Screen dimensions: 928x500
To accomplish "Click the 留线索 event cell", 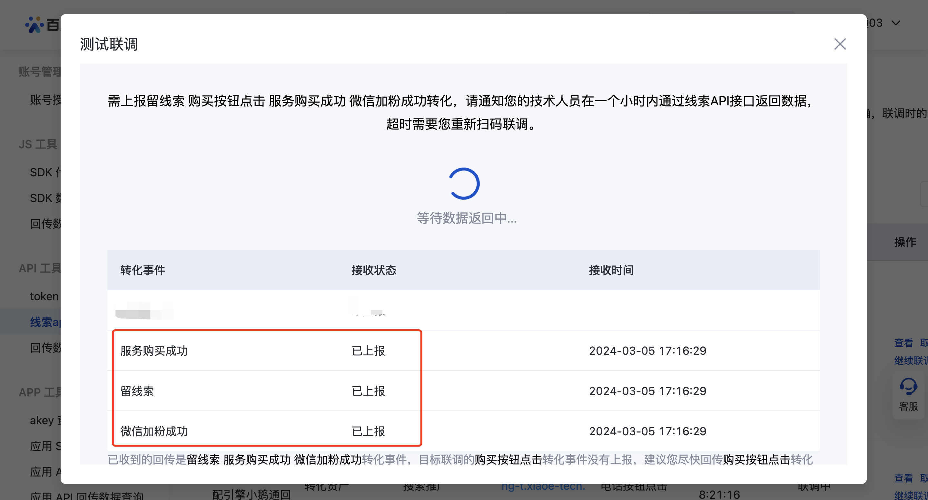I will (x=137, y=391).
